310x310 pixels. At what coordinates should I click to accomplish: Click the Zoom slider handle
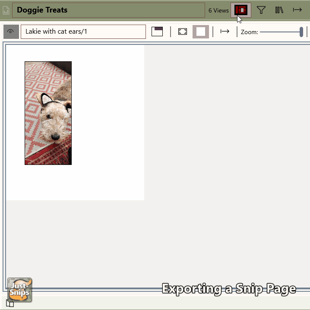tap(301, 32)
